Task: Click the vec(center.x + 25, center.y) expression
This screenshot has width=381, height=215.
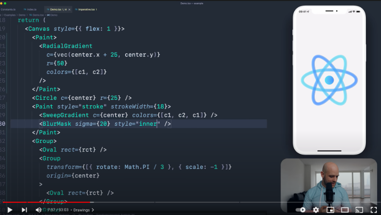Action: coord(105,55)
